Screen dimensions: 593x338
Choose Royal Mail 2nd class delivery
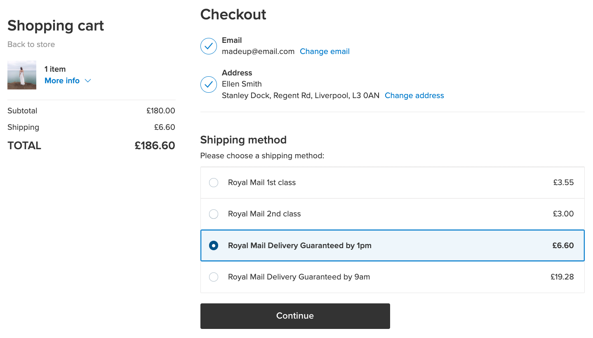(x=213, y=214)
